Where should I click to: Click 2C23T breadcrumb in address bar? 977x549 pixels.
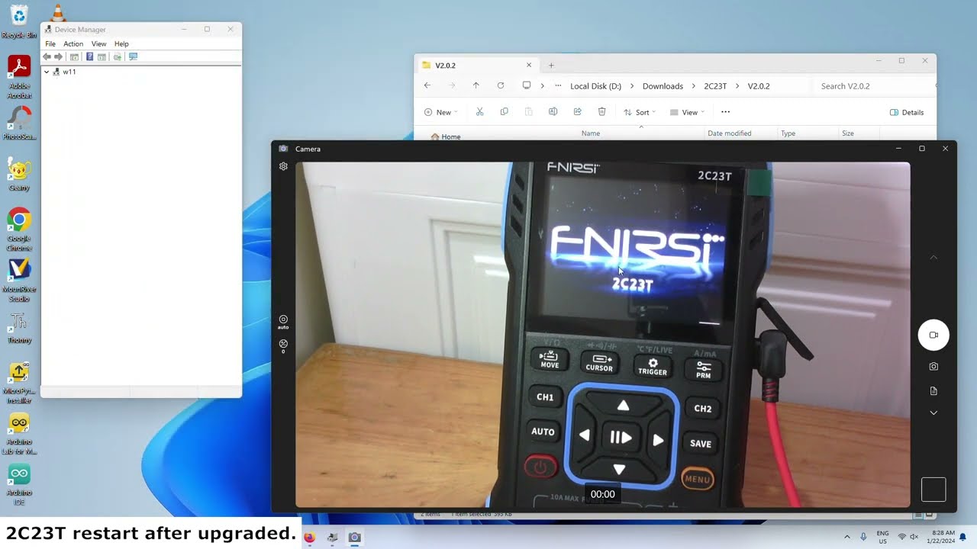715,86
